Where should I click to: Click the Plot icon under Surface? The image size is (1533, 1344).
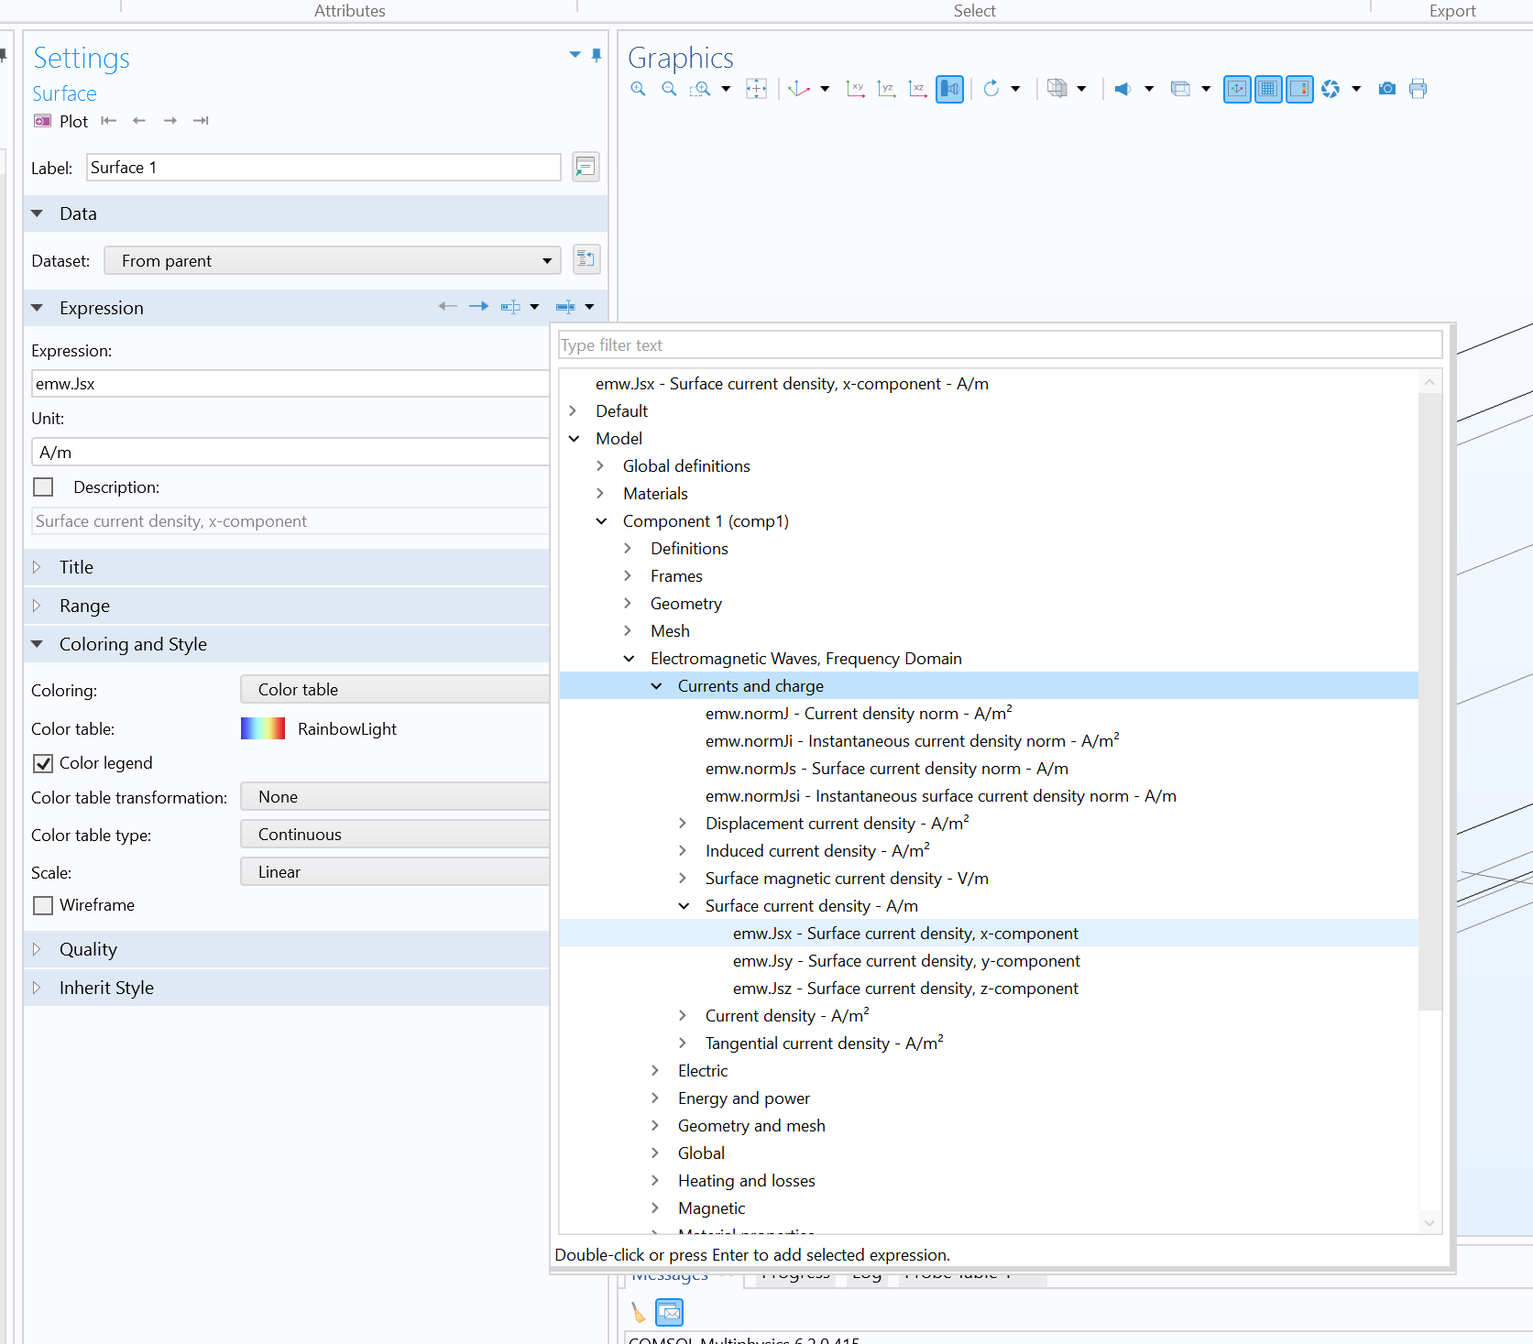[43, 121]
